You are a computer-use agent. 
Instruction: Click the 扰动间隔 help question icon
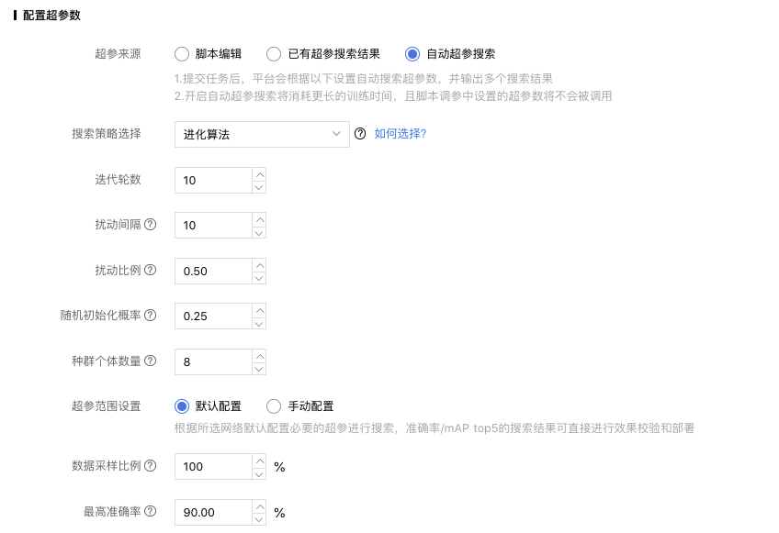(151, 225)
